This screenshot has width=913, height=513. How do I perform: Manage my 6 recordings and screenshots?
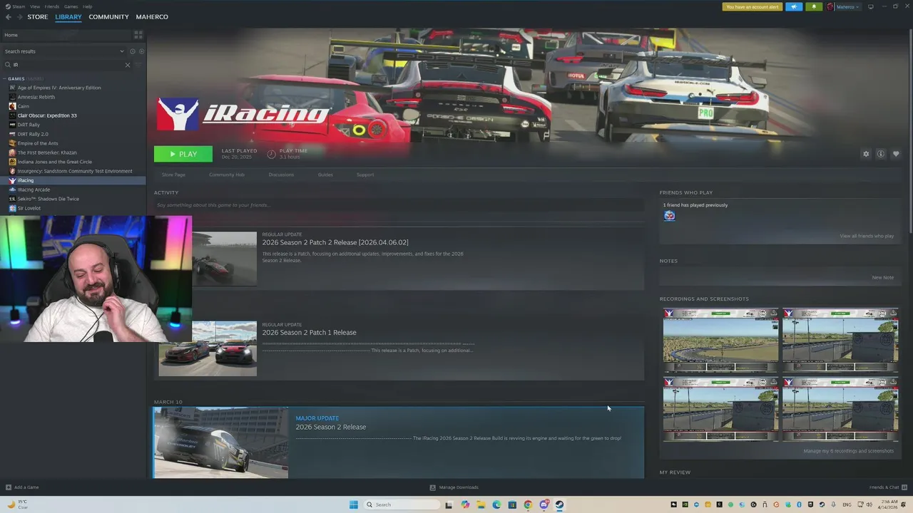(x=848, y=451)
